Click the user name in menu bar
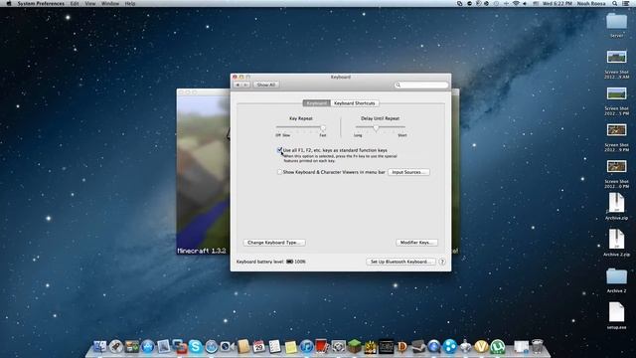The height and width of the screenshot is (358, 636). coord(591,3)
